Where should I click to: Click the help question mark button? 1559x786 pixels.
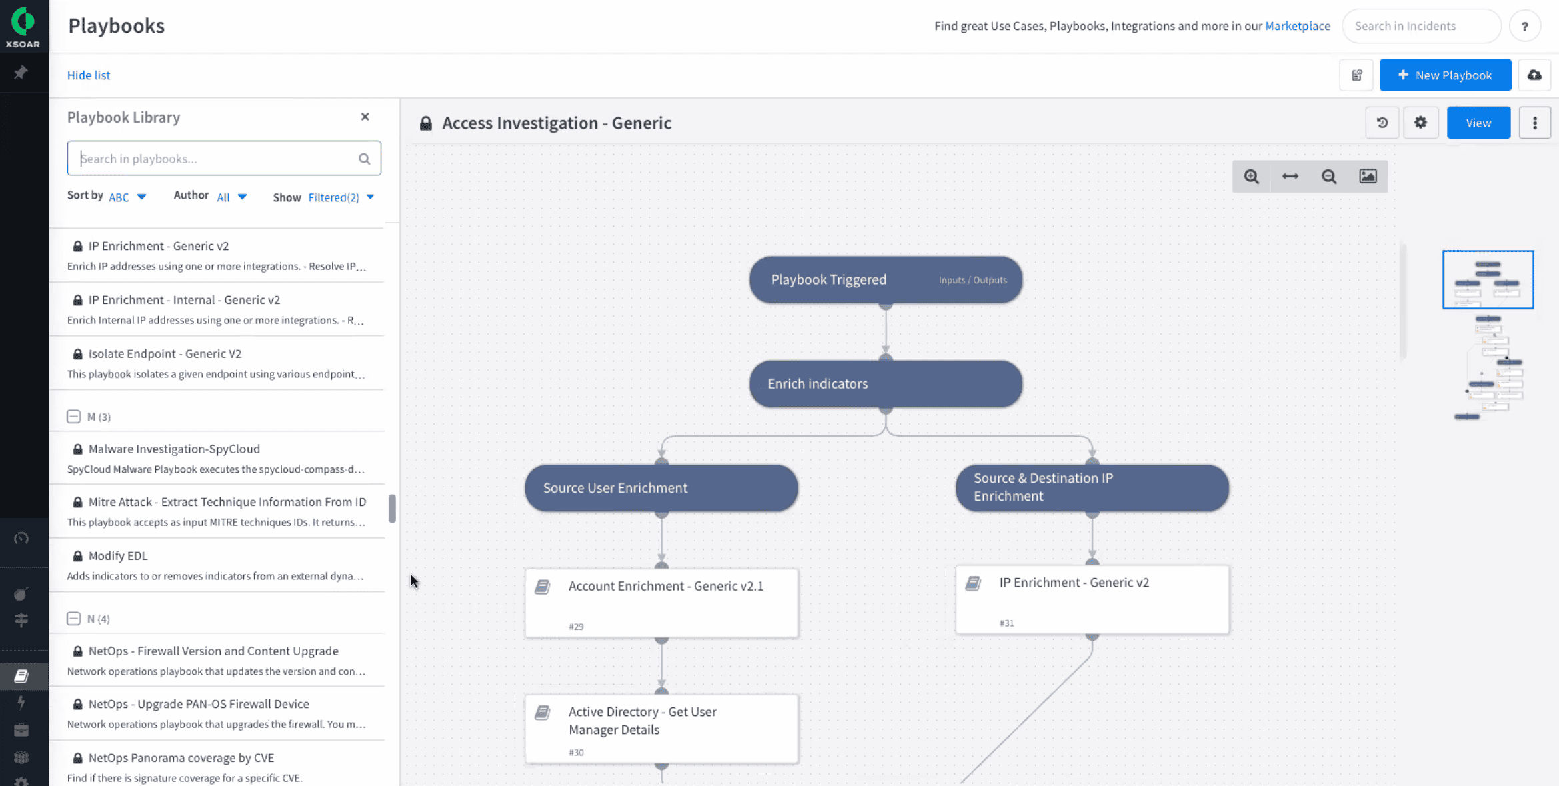coord(1524,27)
